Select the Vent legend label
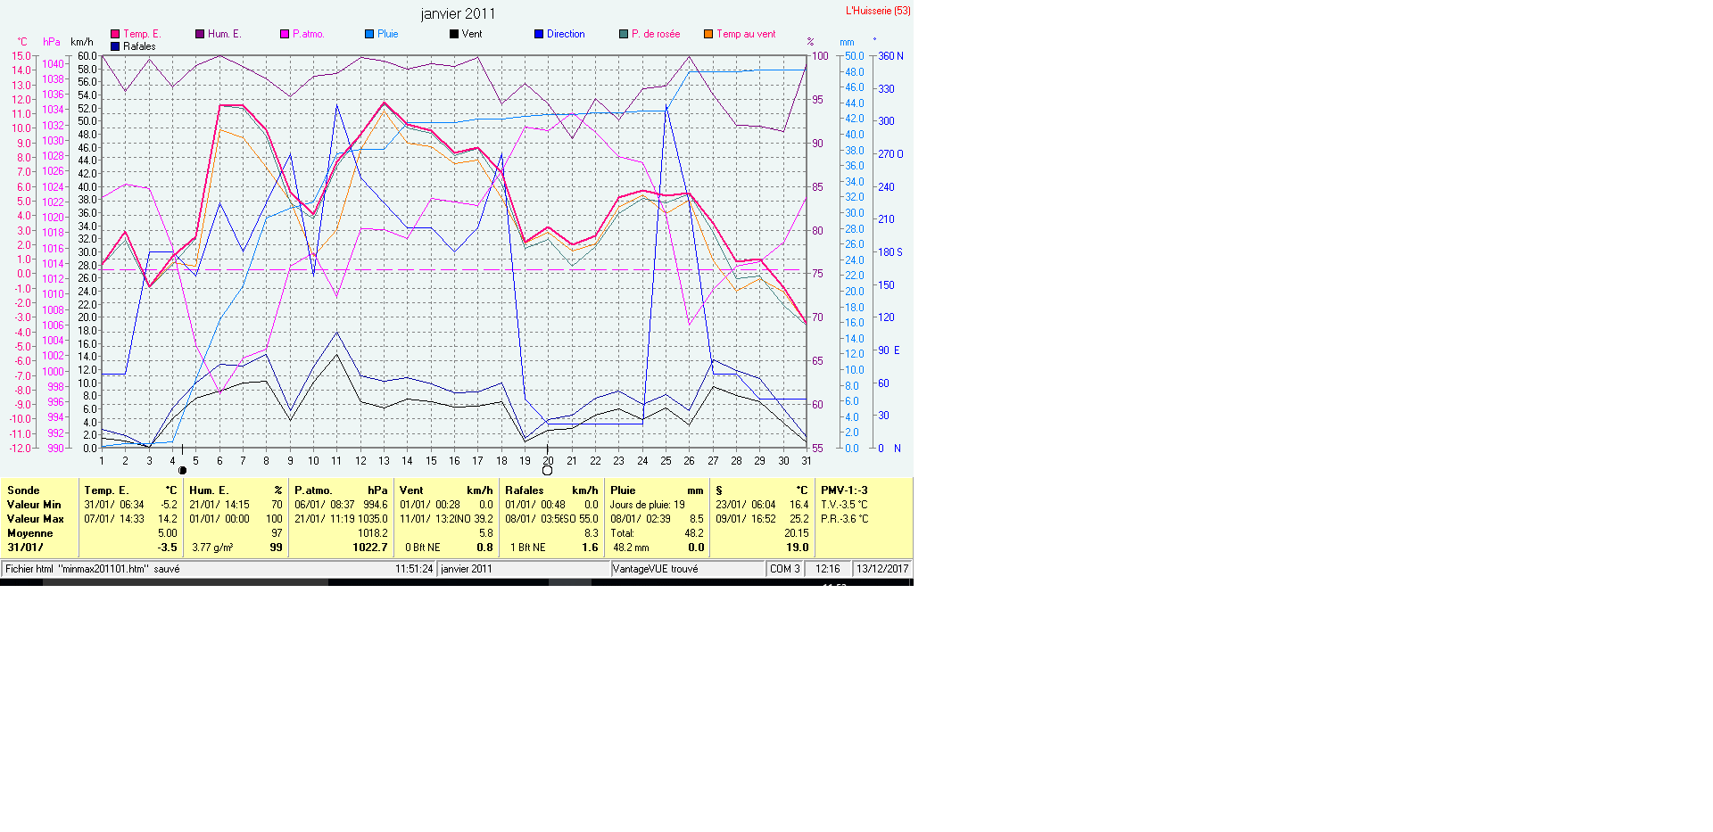 coord(472,34)
